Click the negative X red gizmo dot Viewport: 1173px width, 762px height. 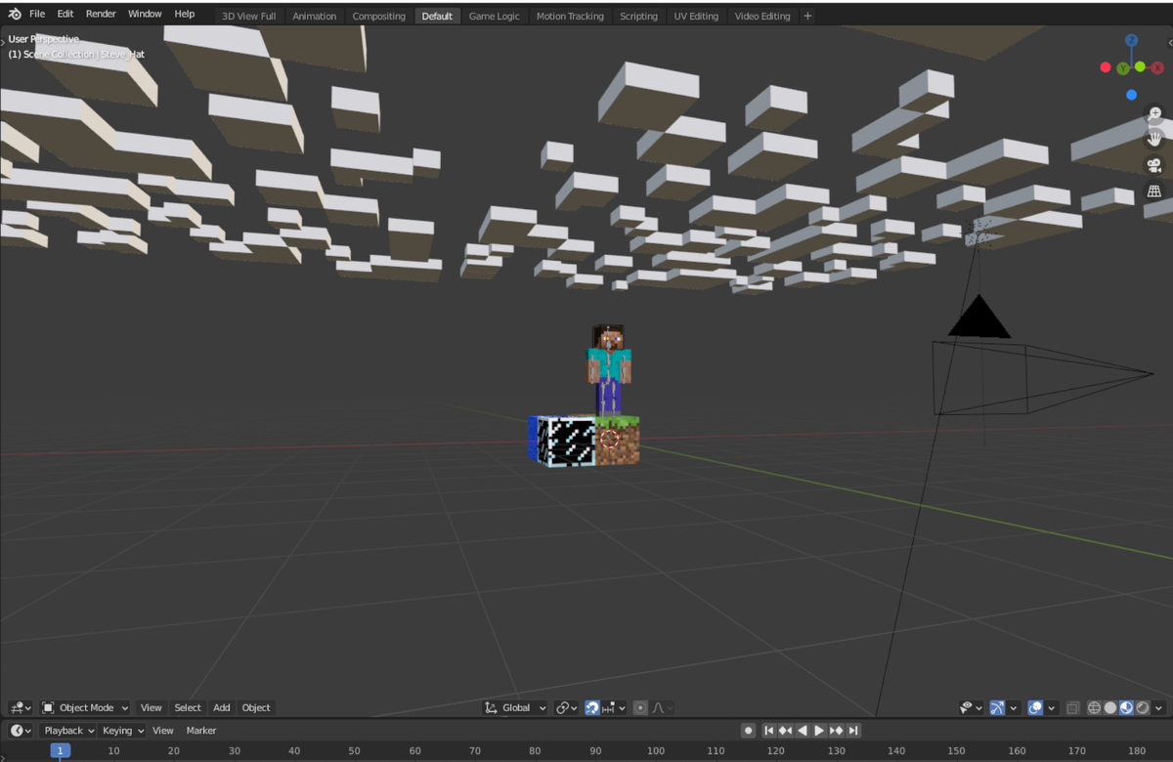1106,67
